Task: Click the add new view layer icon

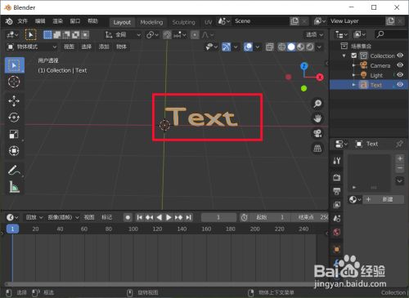Action: [390, 21]
